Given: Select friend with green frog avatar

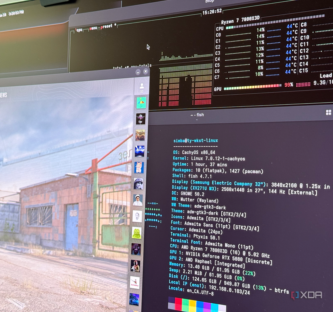Looking at the screenshot, I should click(137, 233).
